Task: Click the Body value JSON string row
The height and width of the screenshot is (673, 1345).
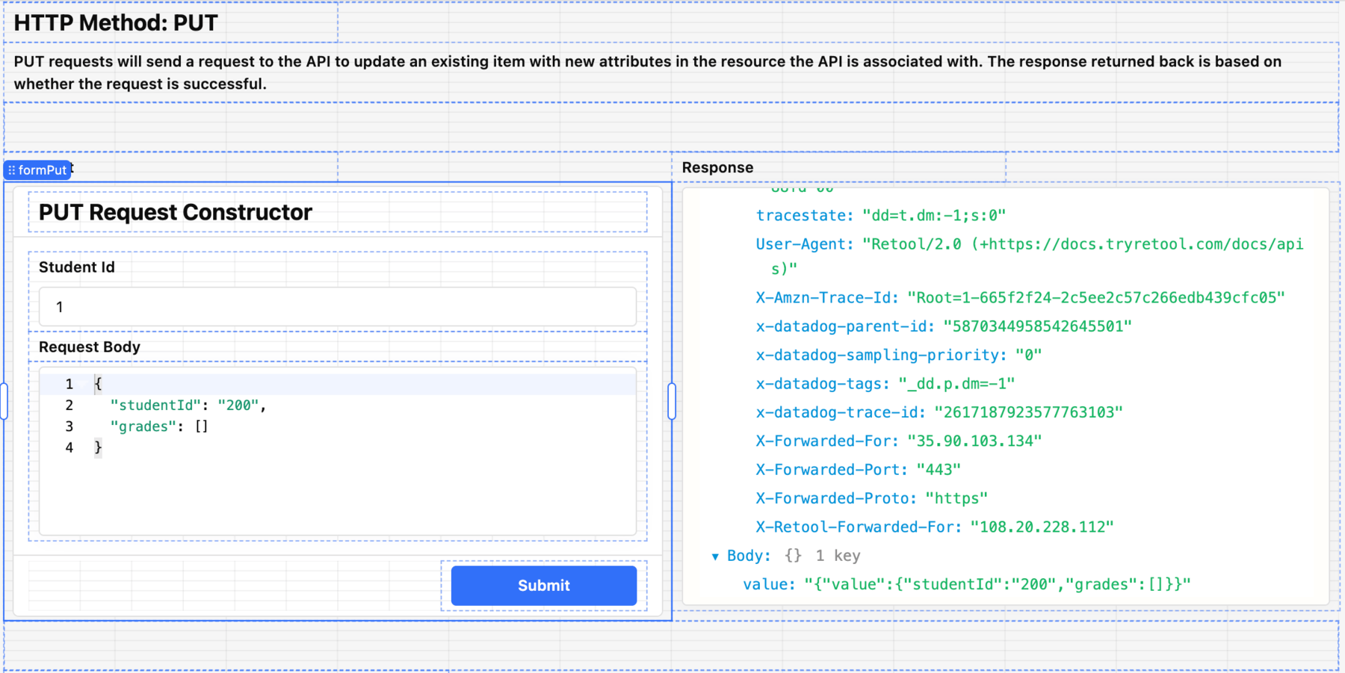Action: (967, 585)
